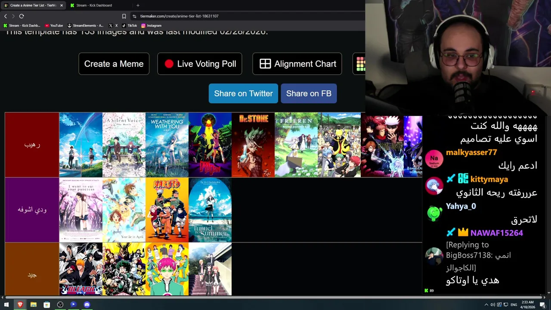Click chat username kittymaya
This screenshot has width=551, height=310.
(489, 179)
